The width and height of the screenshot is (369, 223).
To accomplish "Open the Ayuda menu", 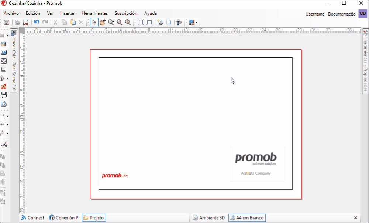I will [x=151, y=13].
